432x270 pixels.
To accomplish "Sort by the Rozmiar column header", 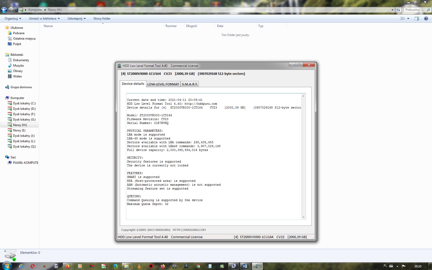I will [174, 26].
